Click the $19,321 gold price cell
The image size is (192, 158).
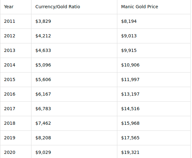coord(154,152)
